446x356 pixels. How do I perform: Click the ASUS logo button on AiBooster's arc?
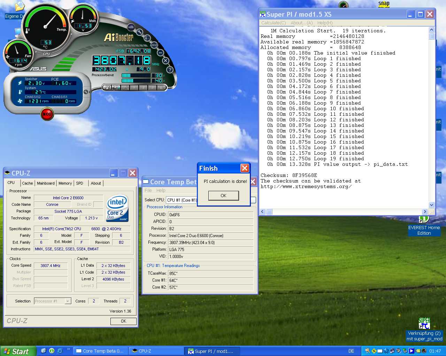click(154, 45)
